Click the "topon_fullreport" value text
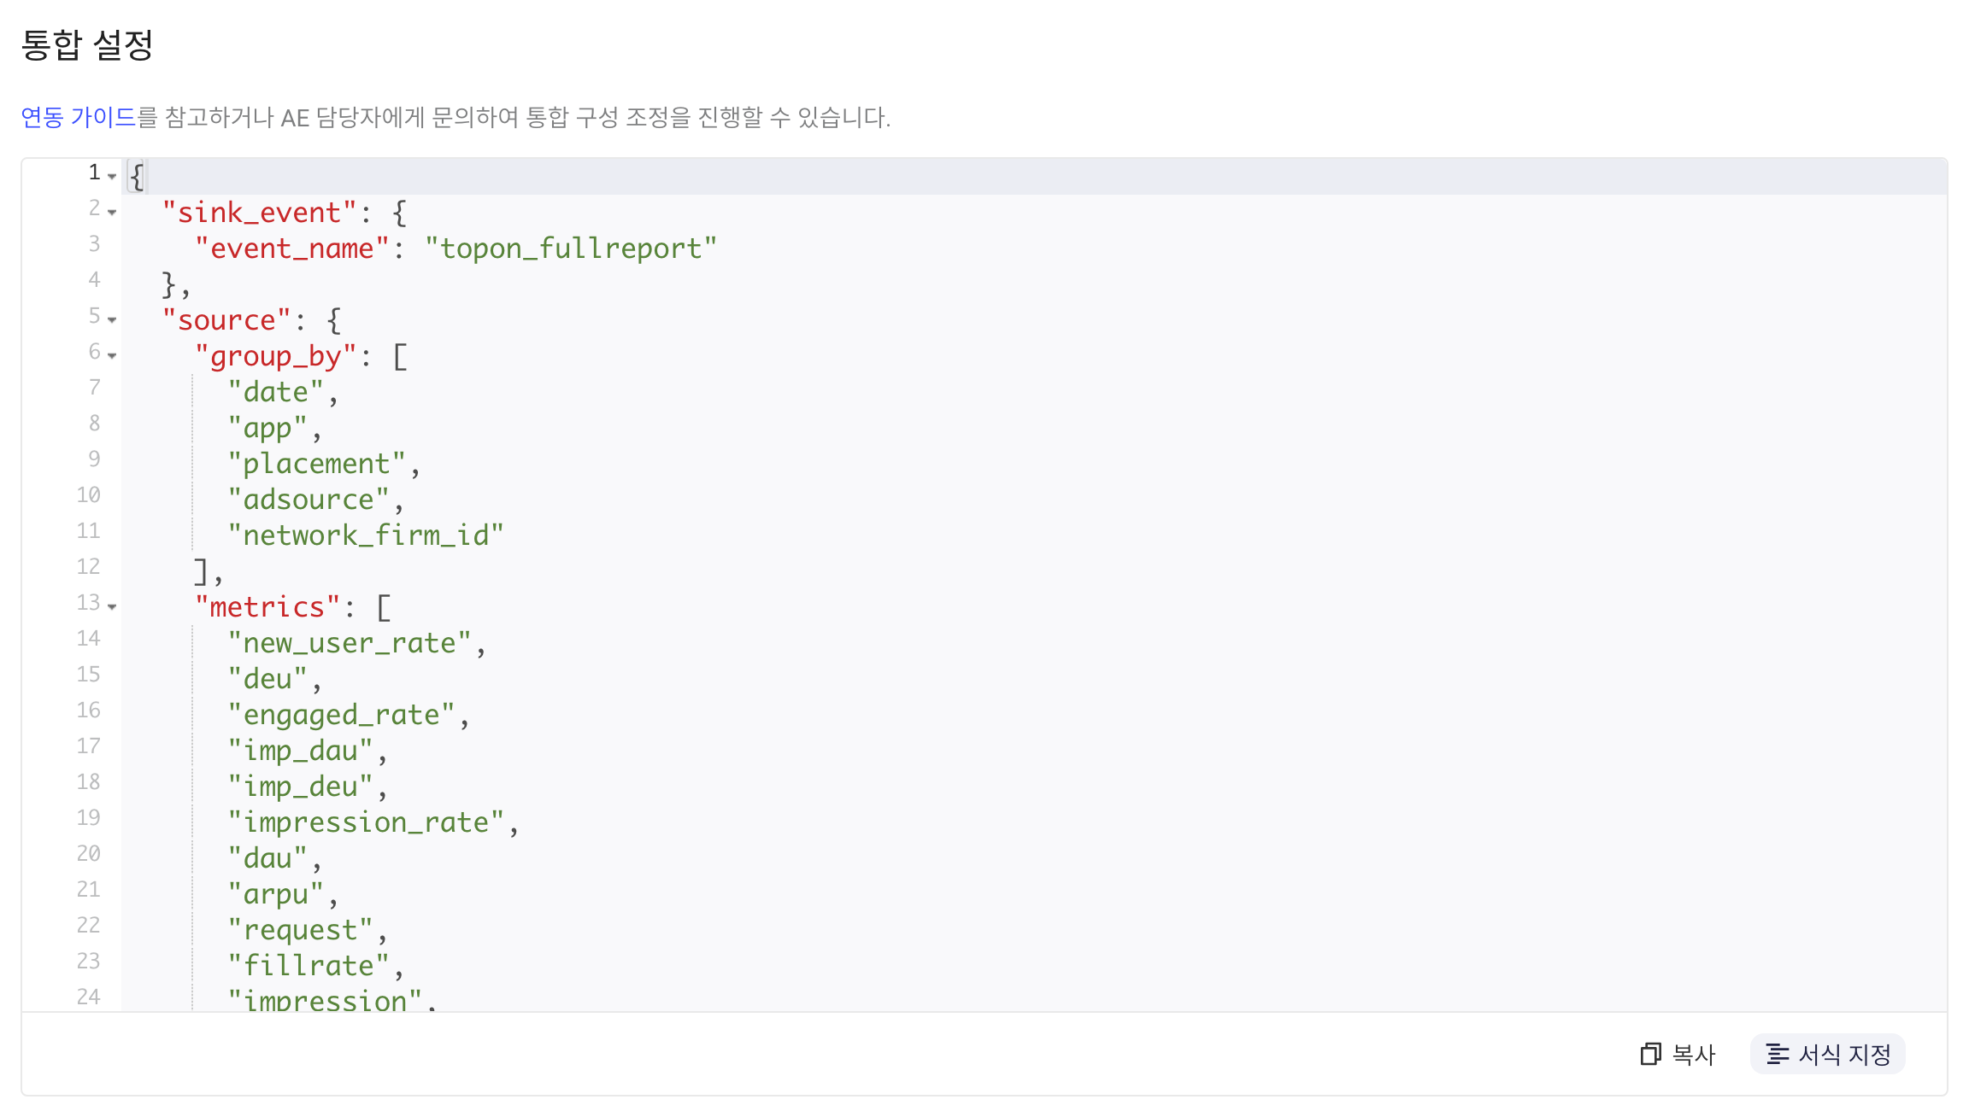Viewport: 1969px width, 1117px height. point(571,249)
